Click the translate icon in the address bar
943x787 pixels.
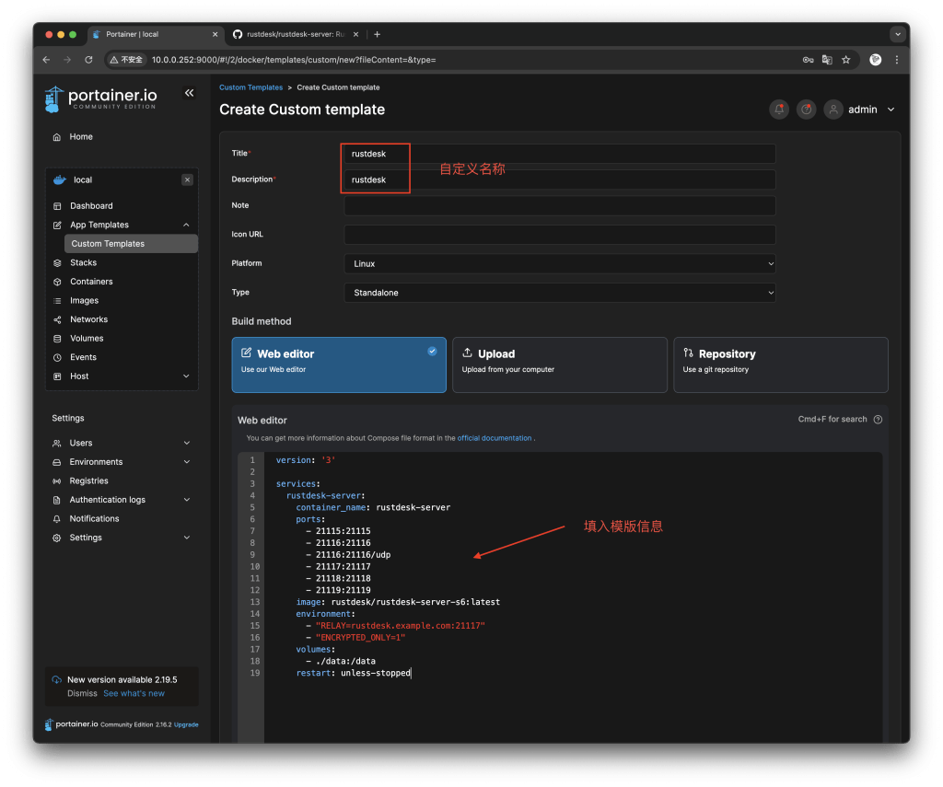(827, 60)
